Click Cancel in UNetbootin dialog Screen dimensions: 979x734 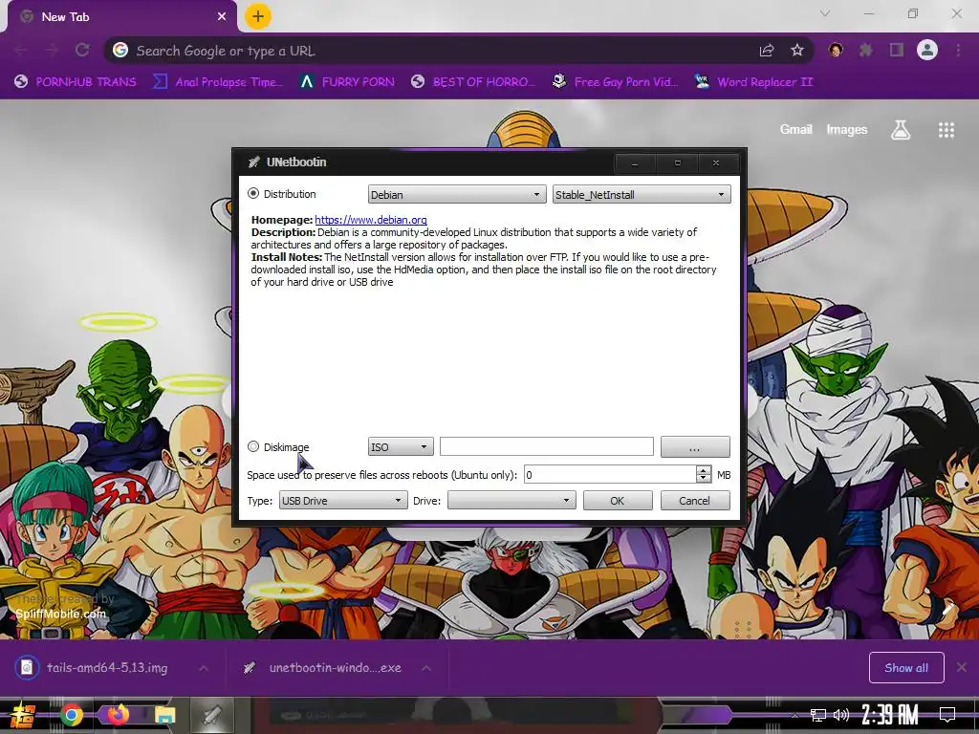(695, 501)
